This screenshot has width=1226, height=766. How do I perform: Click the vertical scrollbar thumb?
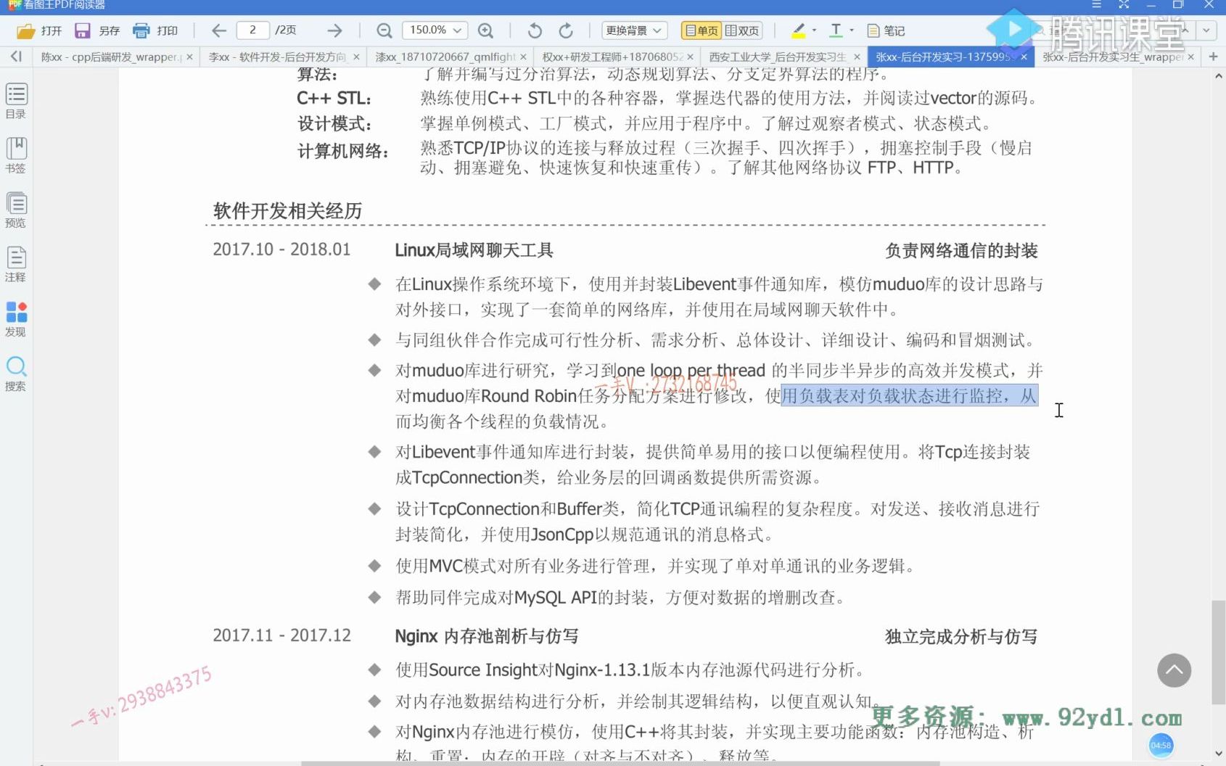tap(1218, 652)
